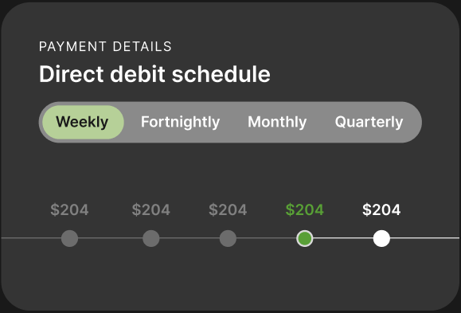Click the third gray $204 amount
Image resolution: width=461 pixels, height=313 pixels.
(x=228, y=209)
